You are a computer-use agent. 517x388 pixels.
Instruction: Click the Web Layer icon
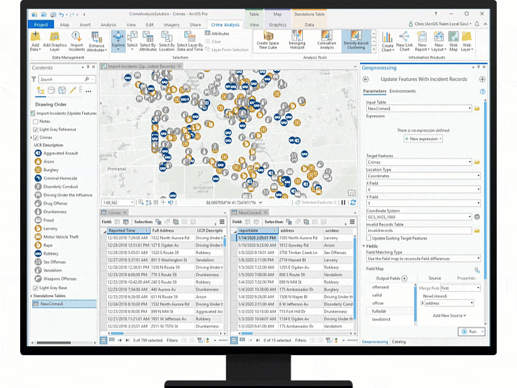(x=467, y=41)
